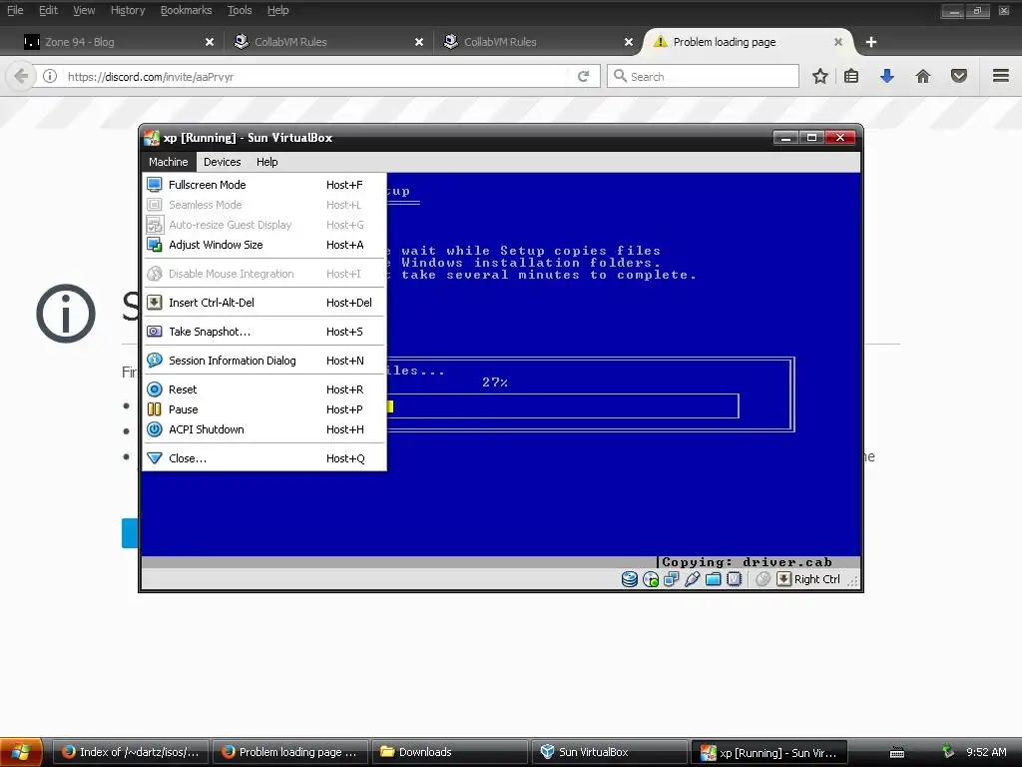
Task: Open Firefox Bookmarks menu
Action: point(186,10)
